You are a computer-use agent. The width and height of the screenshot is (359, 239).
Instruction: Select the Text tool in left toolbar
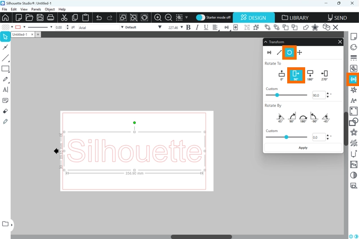[x=5, y=90]
